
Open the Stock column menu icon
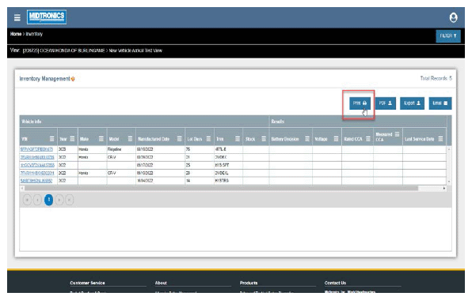[264, 139]
